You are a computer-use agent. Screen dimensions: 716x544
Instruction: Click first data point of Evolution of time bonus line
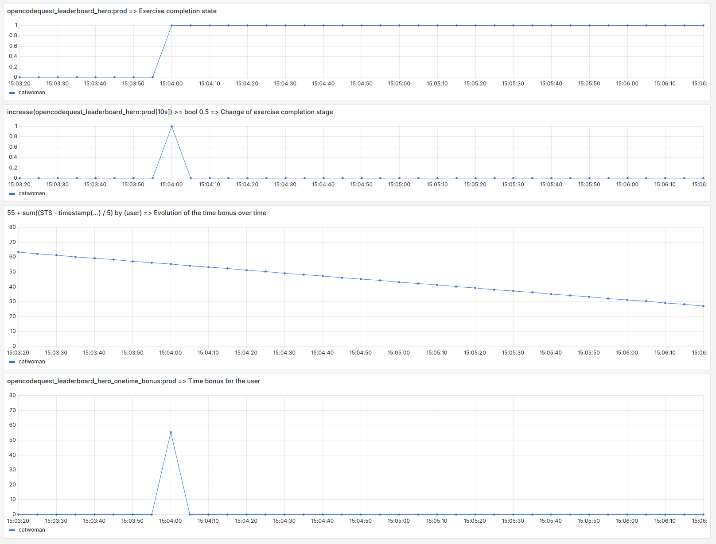[x=18, y=252]
